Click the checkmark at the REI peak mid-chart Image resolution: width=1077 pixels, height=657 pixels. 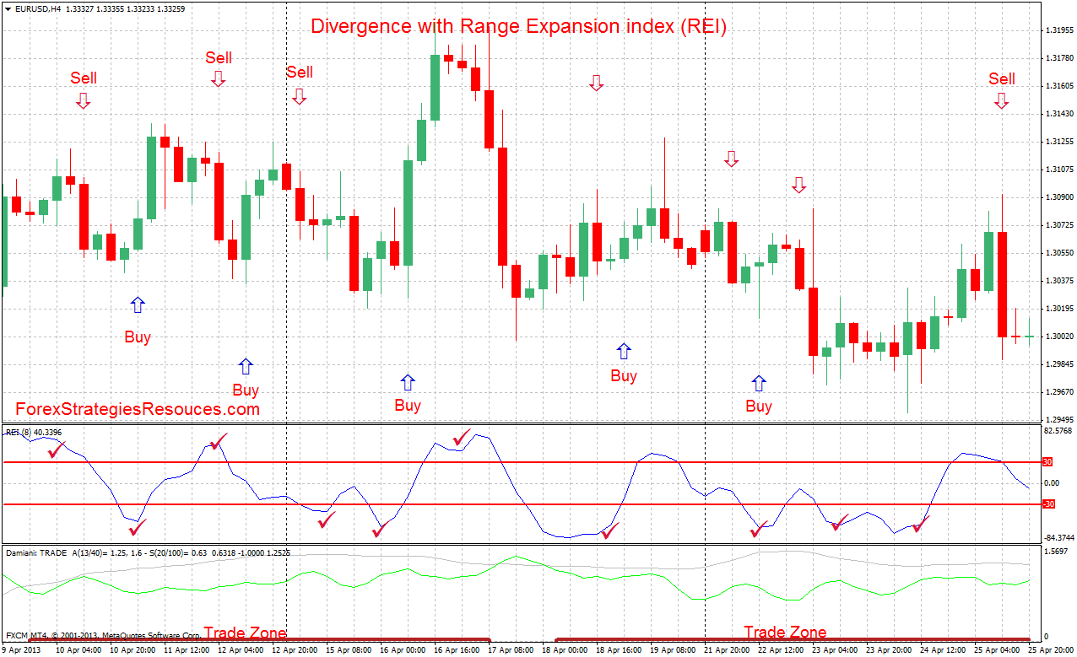[459, 439]
